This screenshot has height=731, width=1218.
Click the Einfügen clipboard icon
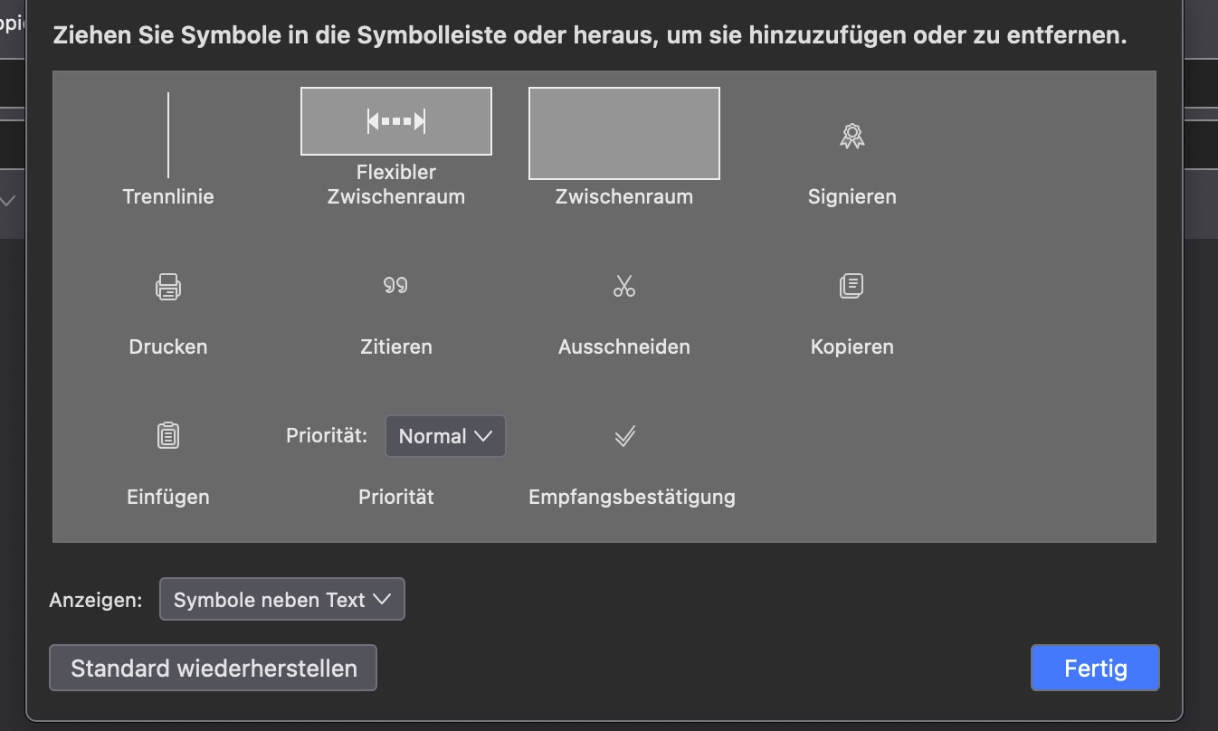pyautogui.click(x=168, y=436)
